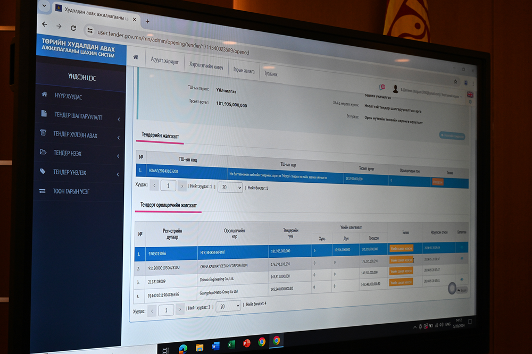The height and width of the screenshot is (354, 532).
Task: Click the orange button in the CHINA RAILWAY DESIGN row
Action: [401, 260]
